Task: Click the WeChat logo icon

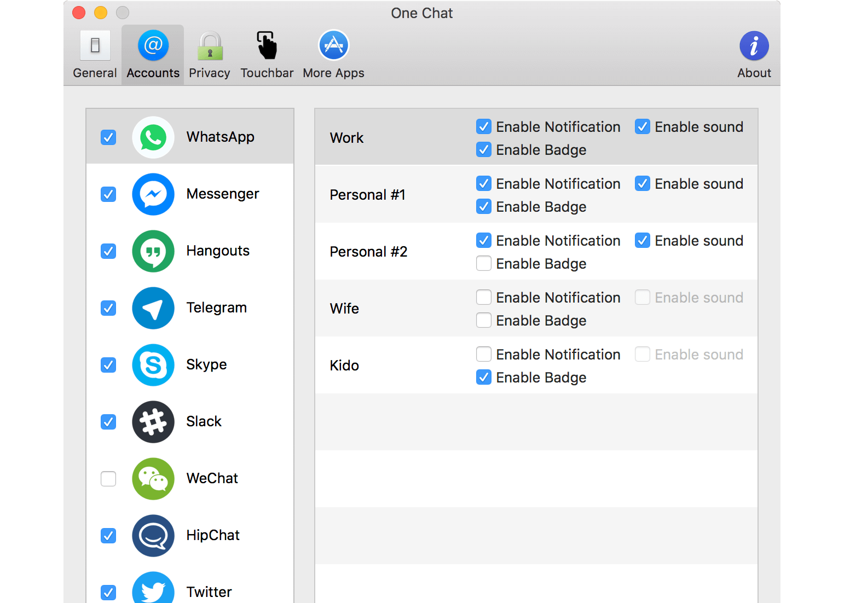Action: pyautogui.click(x=153, y=479)
